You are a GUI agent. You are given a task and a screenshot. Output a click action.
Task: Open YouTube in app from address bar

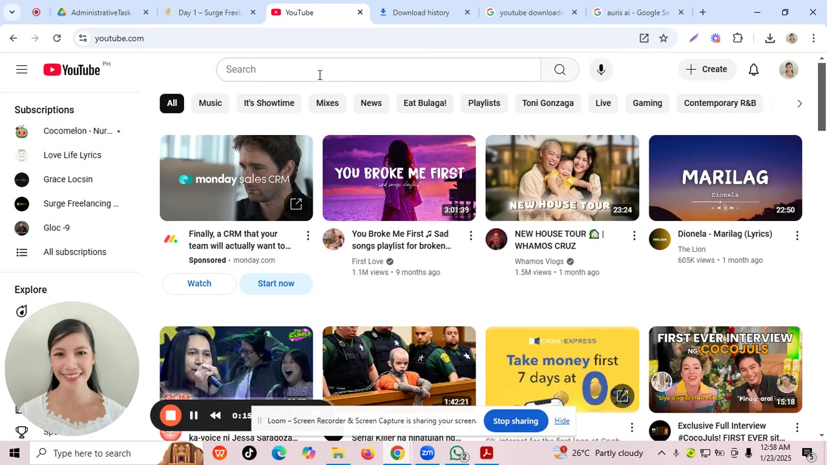click(x=644, y=38)
